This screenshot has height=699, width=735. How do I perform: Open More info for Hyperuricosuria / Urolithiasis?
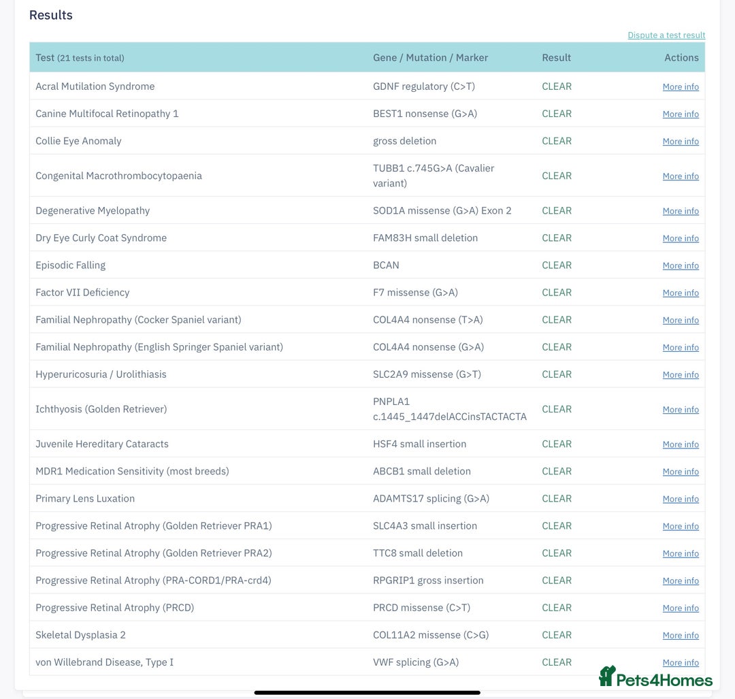coord(681,375)
